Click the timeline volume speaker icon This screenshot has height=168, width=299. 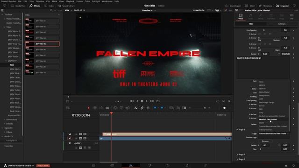click(x=225, y=108)
